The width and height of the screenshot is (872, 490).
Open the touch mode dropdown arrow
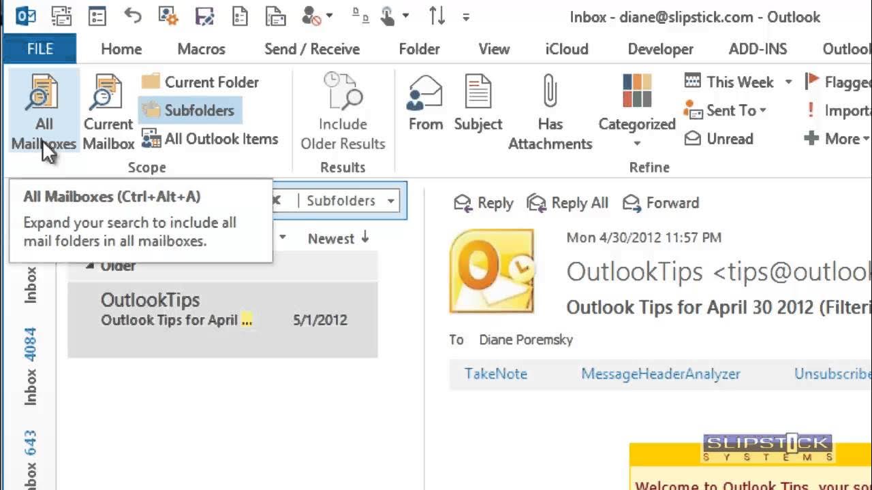(406, 16)
